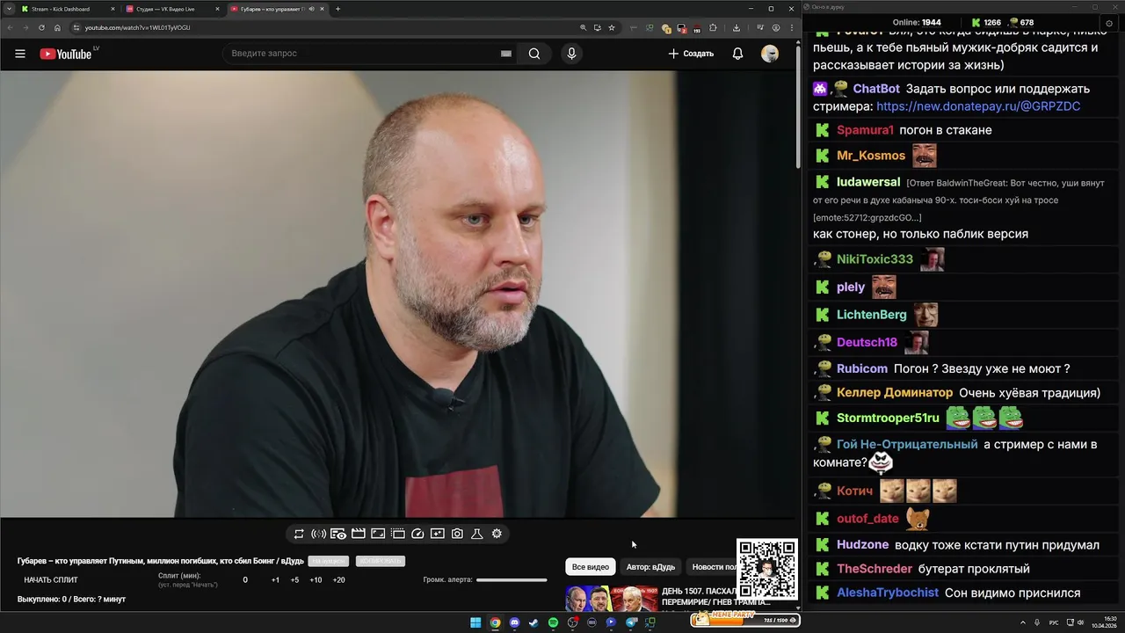The width and height of the screenshot is (1125, 633).
Task: Add +5 minutes to split
Action: click(x=294, y=580)
